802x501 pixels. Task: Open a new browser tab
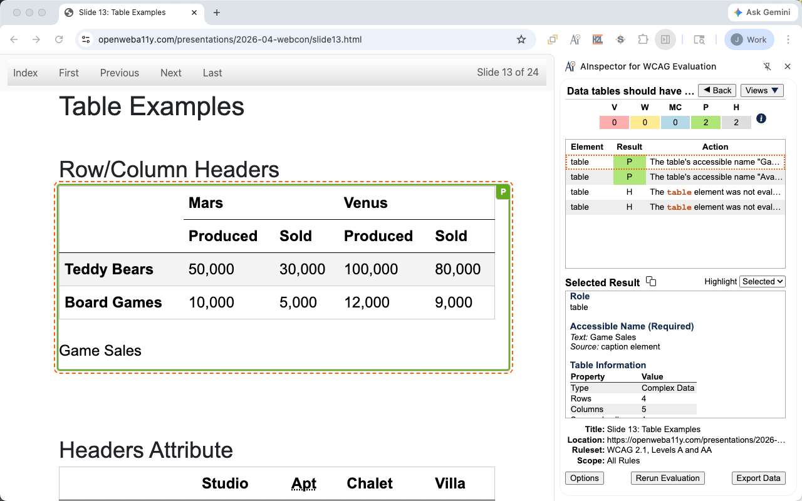coord(217,13)
